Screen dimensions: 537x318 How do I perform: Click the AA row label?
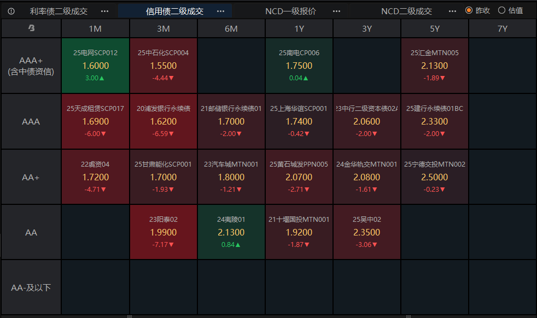click(x=31, y=232)
